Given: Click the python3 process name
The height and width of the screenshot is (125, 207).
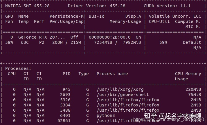Looking at the screenshot, I should pyautogui.click(x=106, y=116).
